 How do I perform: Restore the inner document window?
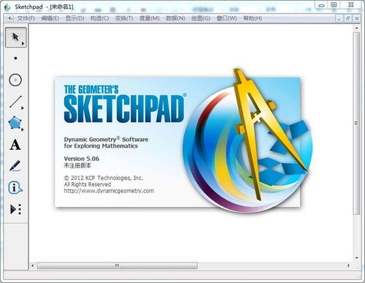pos(347,18)
